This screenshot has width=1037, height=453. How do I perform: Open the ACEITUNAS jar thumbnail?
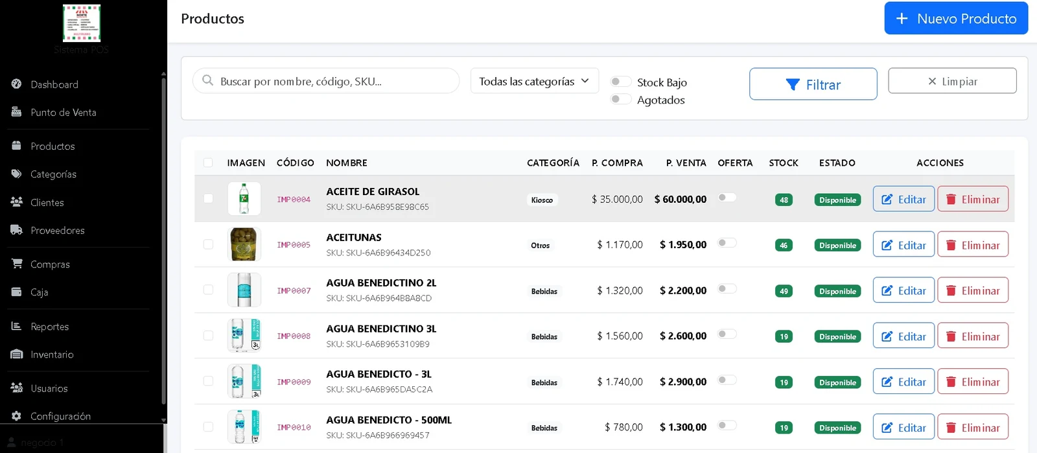click(244, 244)
